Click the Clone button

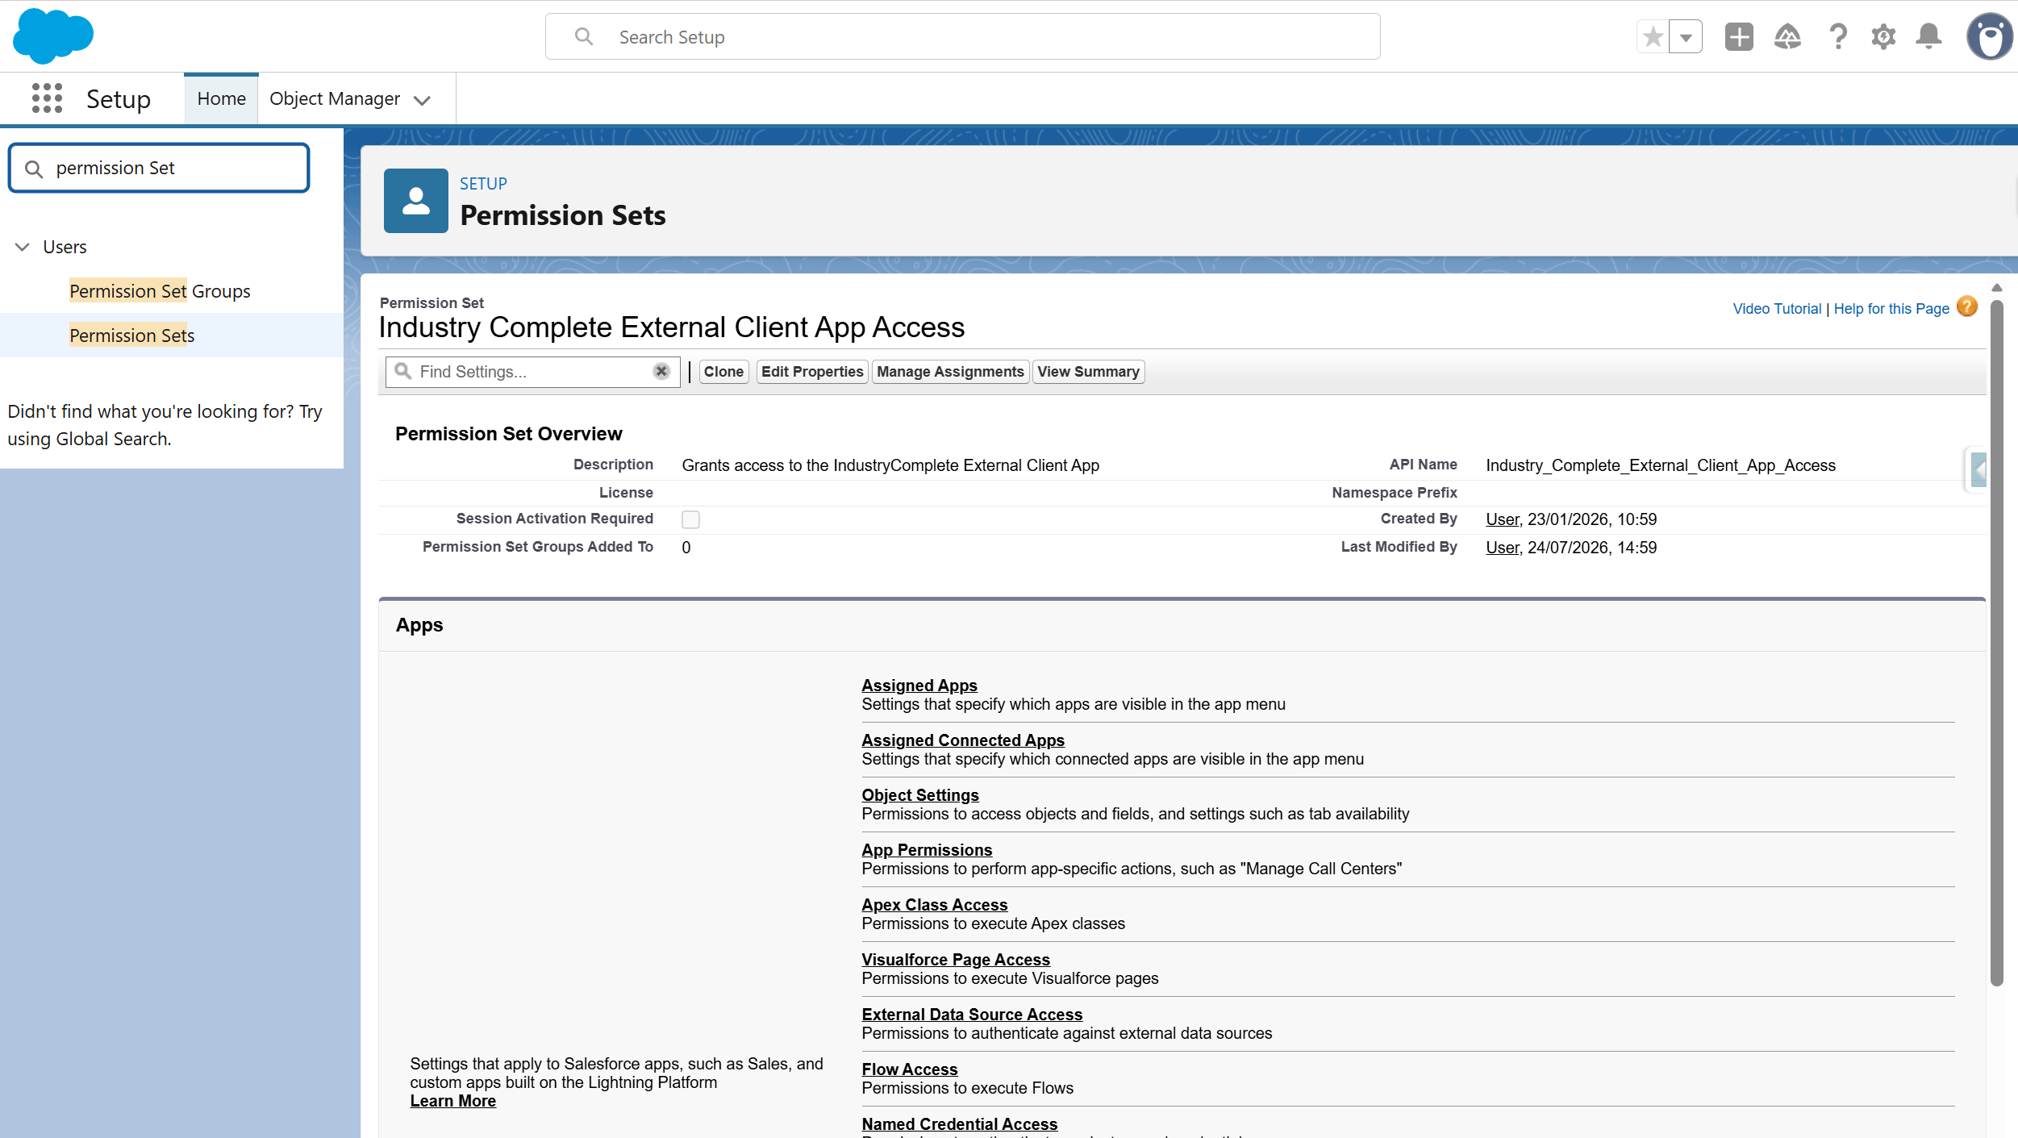click(723, 372)
